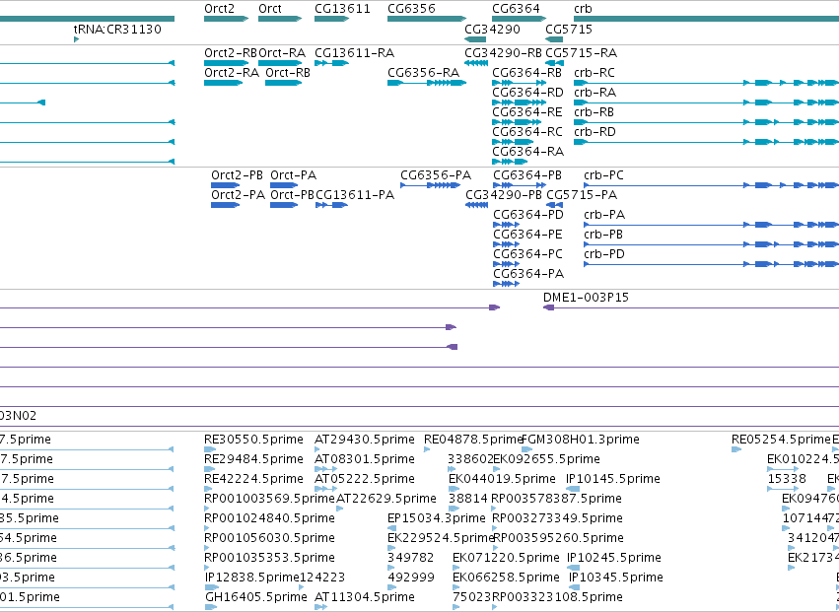Select protein crb-PB label
The height and width of the screenshot is (612, 839).
(603, 235)
